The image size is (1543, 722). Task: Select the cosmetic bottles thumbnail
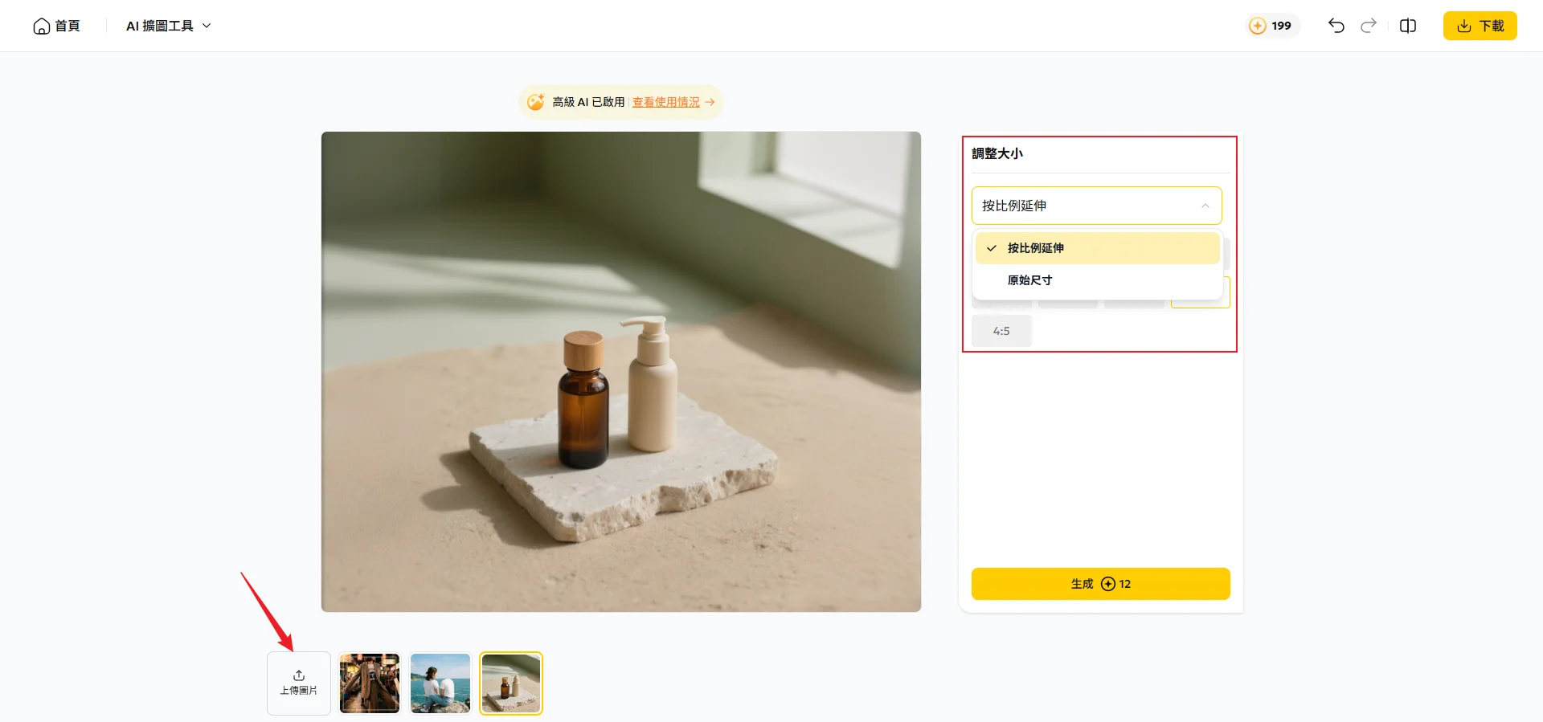pyautogui.click(x=511, y=683)
